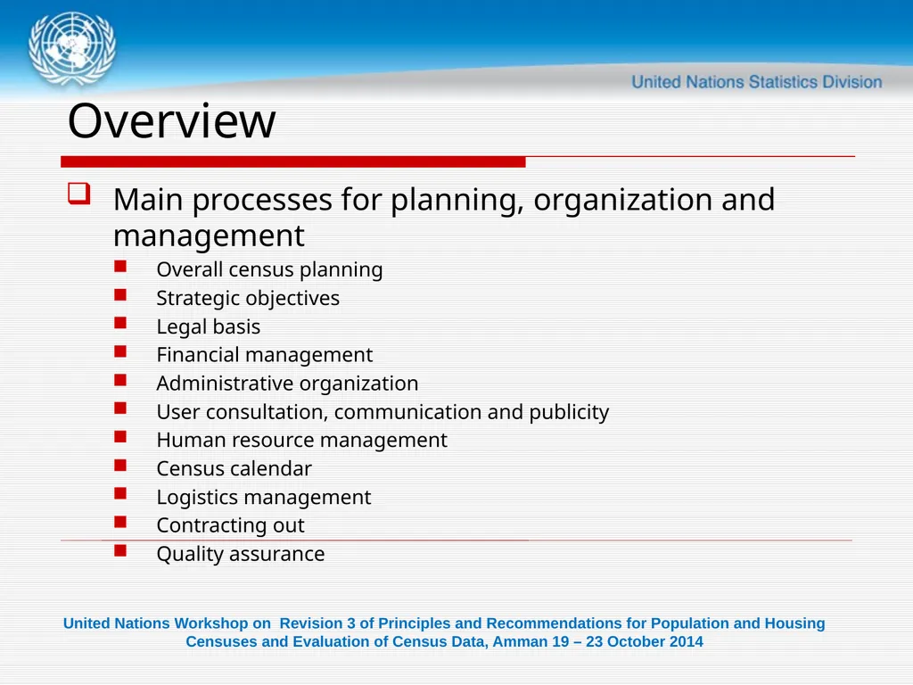Click the 'Overview' slide title

[x=172, y=120]
